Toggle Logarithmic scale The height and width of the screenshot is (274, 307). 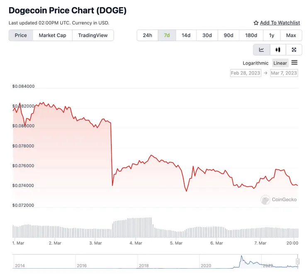tap(256, 63)
